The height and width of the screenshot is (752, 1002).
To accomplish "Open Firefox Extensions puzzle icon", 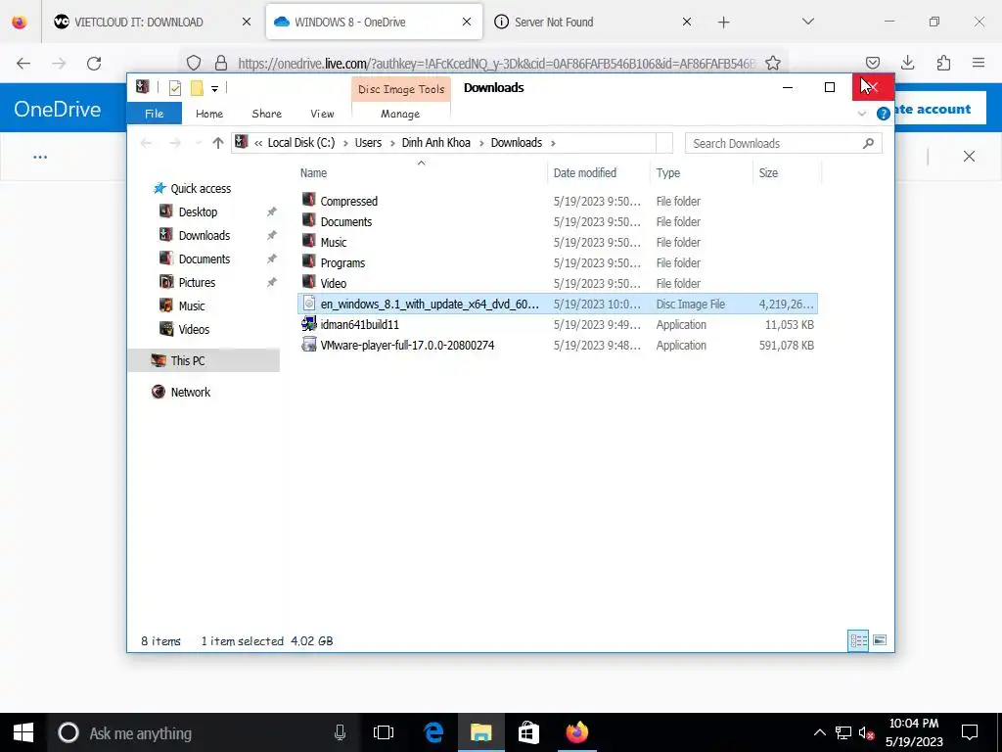I will pyautogui.click(x=943, y=63).
